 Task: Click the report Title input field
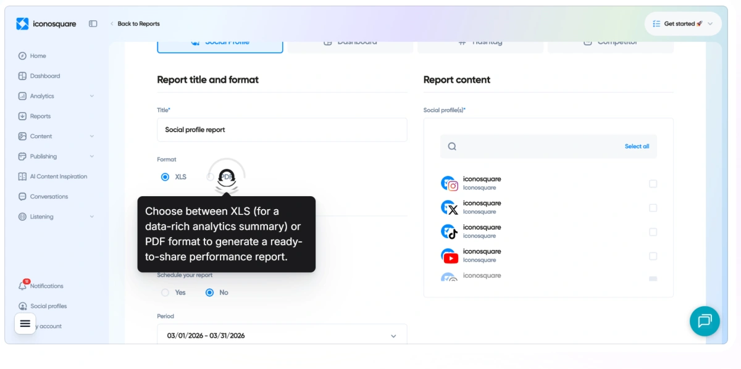pos(282,130)
